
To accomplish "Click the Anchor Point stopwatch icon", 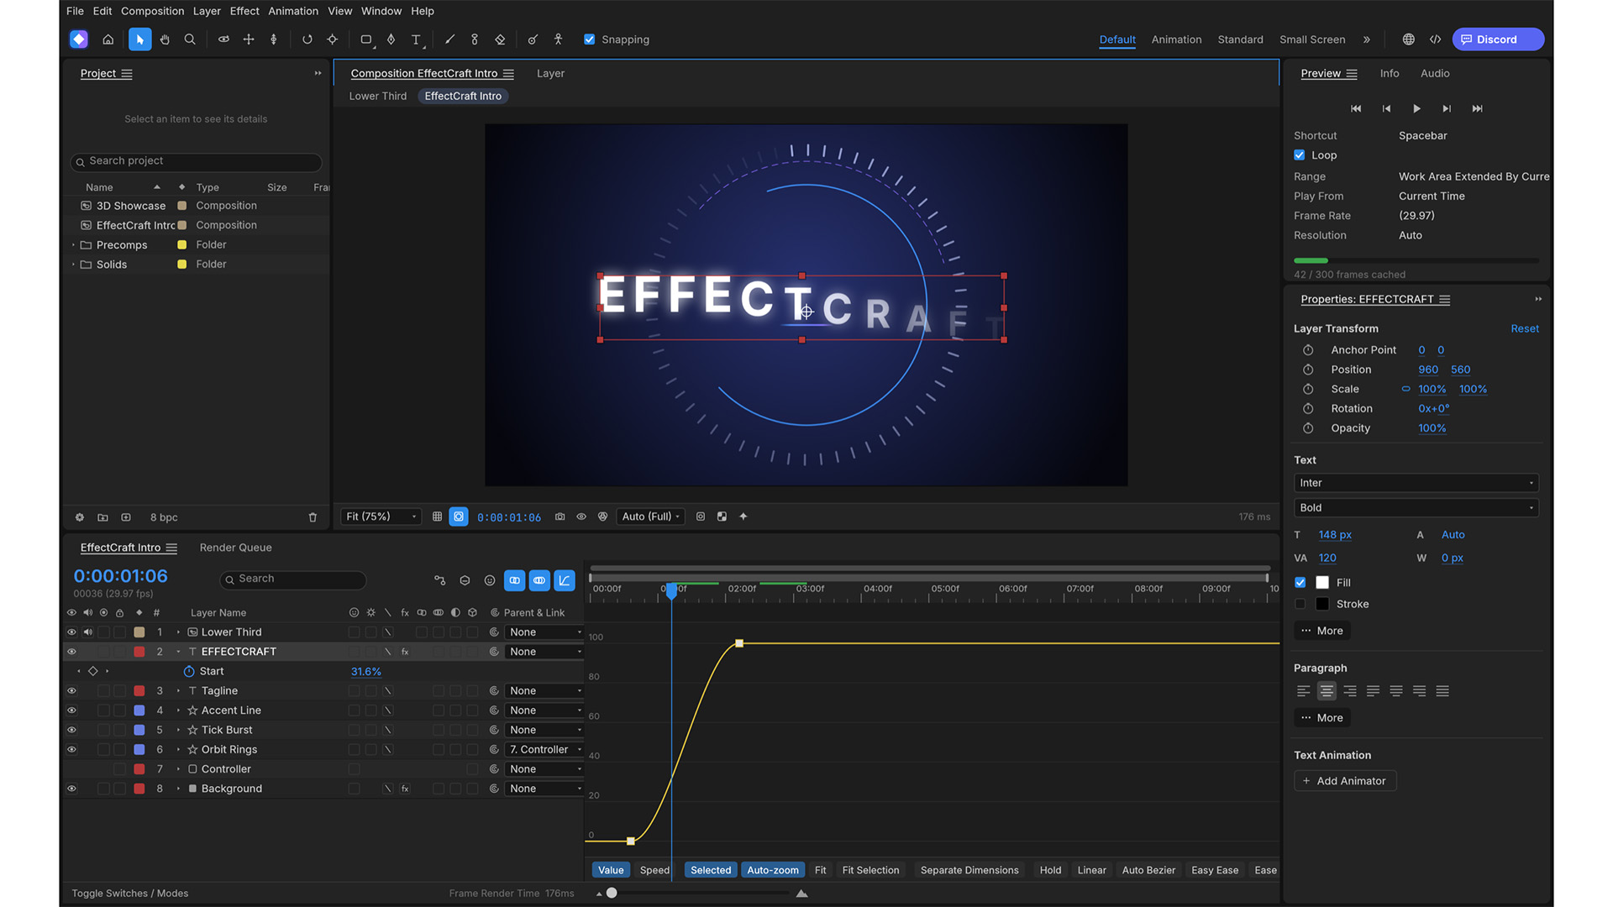I will (x=1308, y=350).
